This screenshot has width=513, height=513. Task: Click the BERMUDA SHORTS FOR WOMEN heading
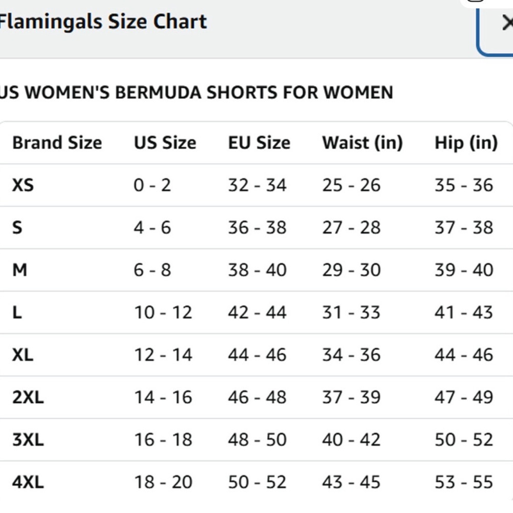[196, 92]
